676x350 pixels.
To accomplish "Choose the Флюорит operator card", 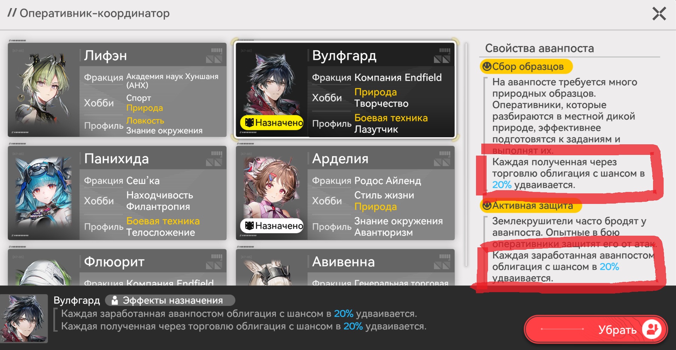I will pyautogui.click(x=117, y=267).
